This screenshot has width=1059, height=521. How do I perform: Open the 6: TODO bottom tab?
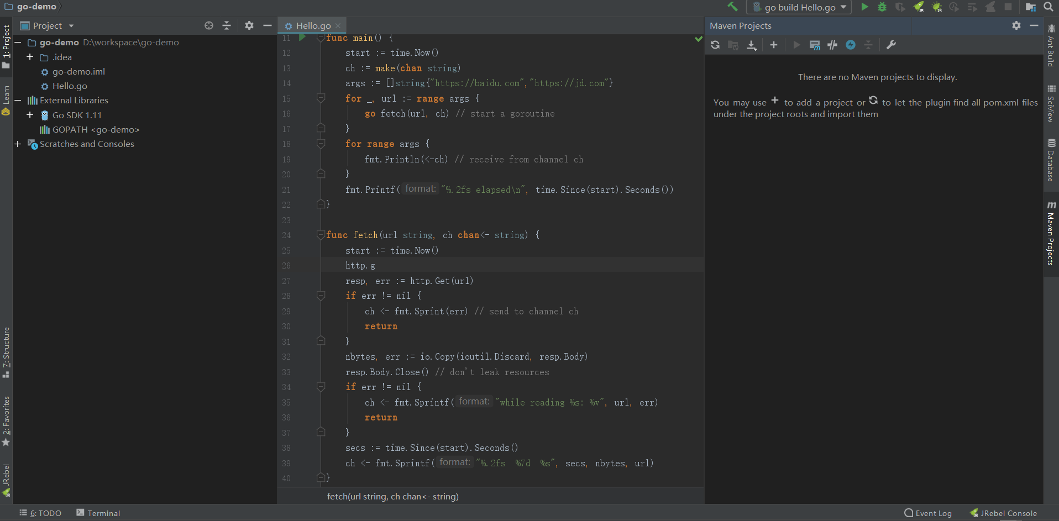(x=40, y=513)
